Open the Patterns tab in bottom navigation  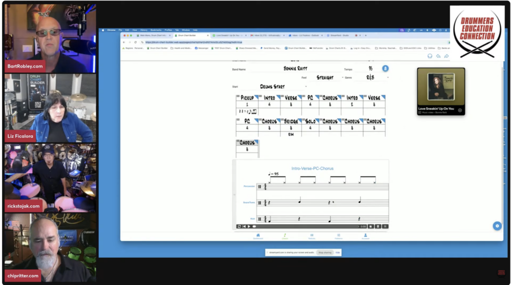(x=339, y=236)
